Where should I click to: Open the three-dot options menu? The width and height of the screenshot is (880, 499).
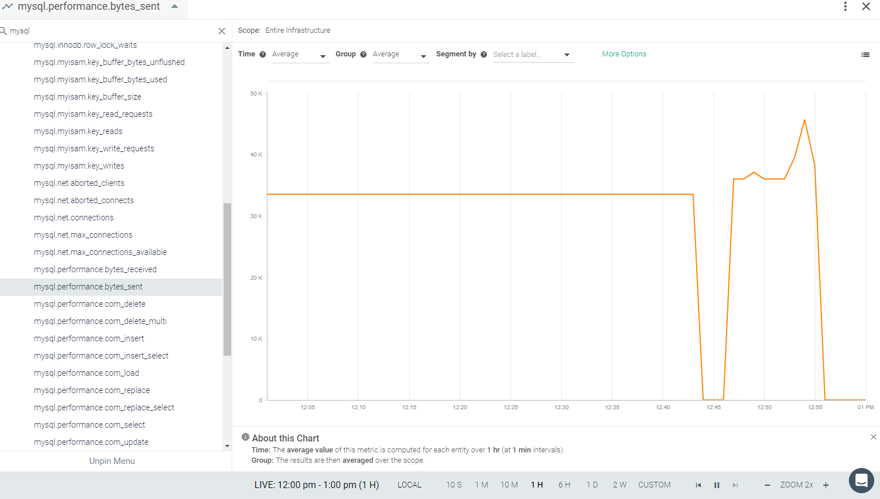coord(845,6)
